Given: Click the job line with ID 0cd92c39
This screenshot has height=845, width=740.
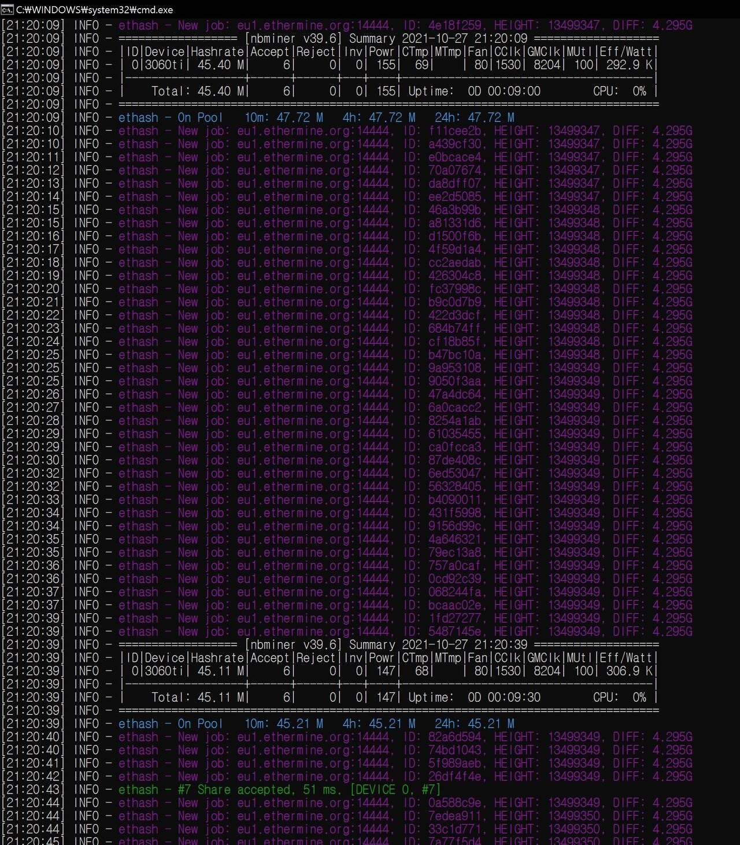Looking at the screenshot, I should pos(347,579).
